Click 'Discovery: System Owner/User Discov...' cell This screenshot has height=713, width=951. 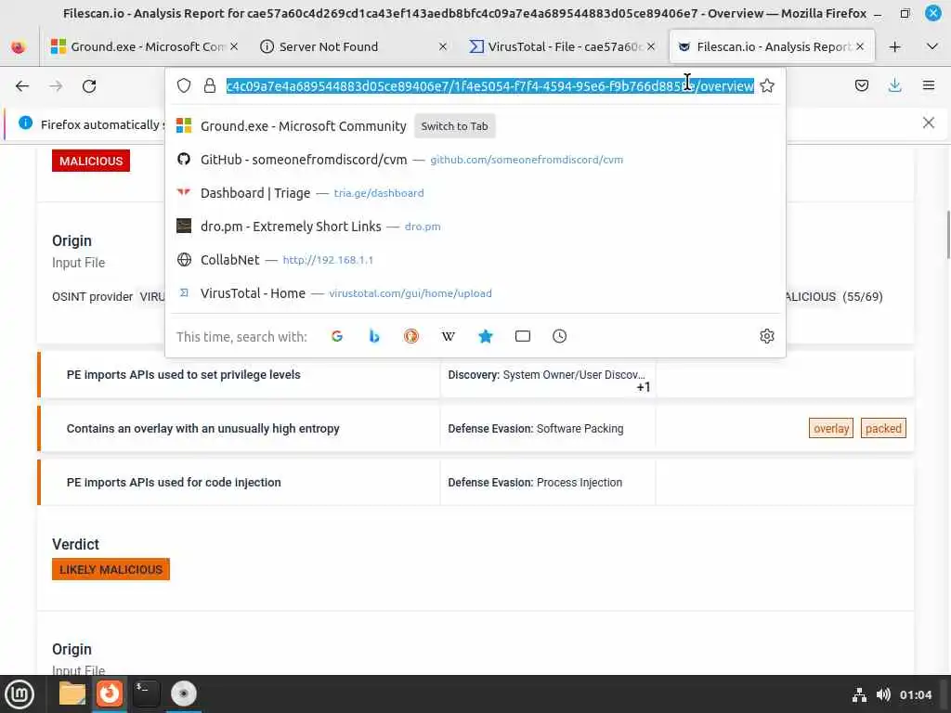tap(546, 375)
